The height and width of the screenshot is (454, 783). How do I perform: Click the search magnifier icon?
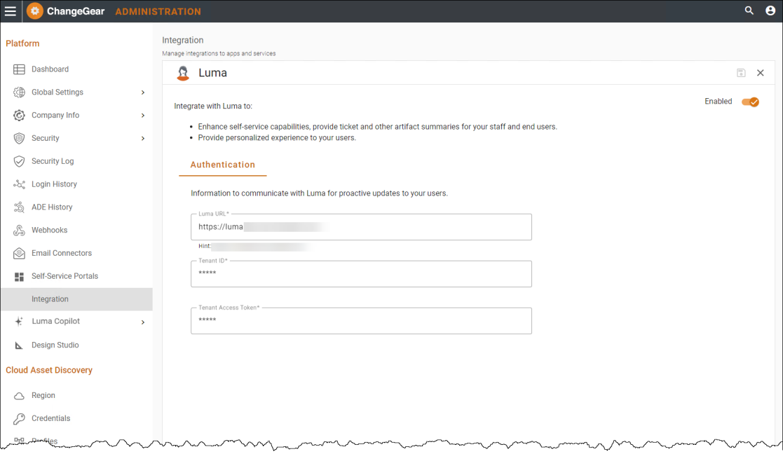click(749, 11)
